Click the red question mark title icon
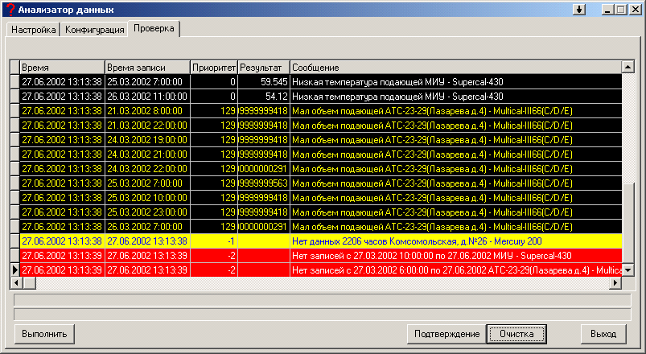 pos(10,10)
